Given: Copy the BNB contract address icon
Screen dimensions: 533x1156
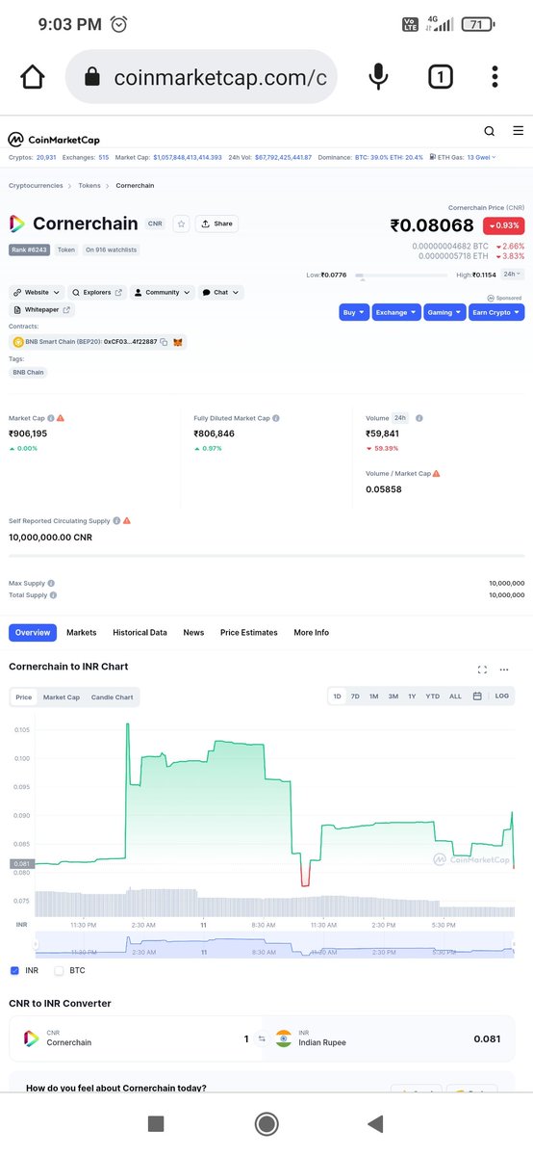Looking at the screenshot, I should tap(164, 342).
